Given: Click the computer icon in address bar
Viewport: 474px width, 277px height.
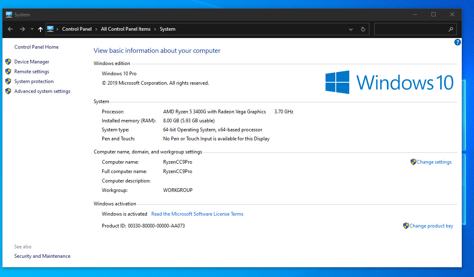Looking at the screenshot, I should point(50,29).
